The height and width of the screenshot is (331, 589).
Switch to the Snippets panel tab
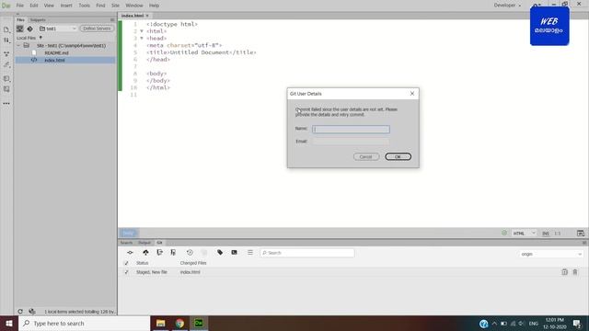(38, 20)
